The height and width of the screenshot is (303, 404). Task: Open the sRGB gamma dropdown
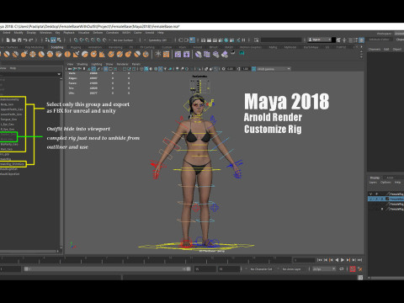click(274, 69)
